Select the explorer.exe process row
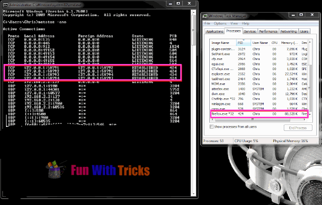The width and height of the screenshot is (322, 205). click(259, 74)
